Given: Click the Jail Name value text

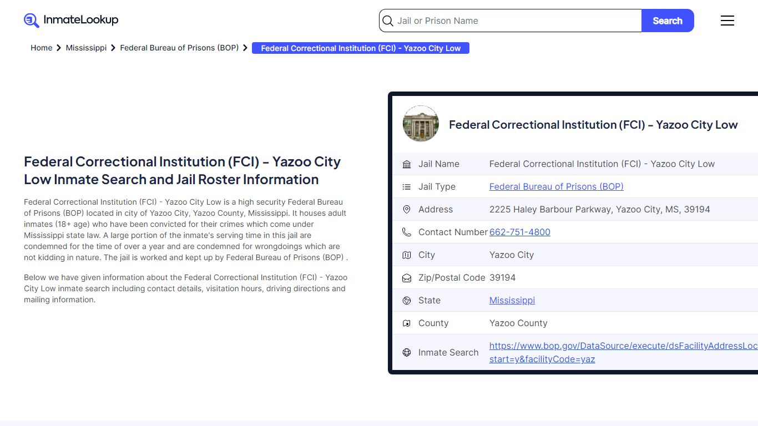Looking at the screenshot, I should (602, 164).
